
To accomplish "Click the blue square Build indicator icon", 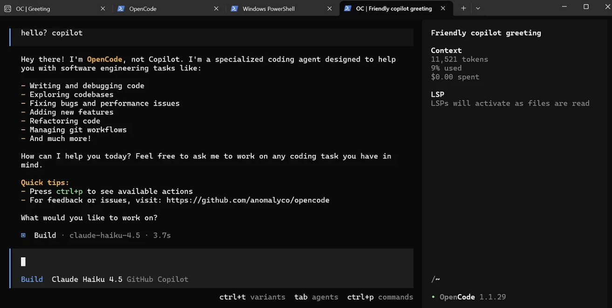I will pyautogui.click(x=23, y=235).
